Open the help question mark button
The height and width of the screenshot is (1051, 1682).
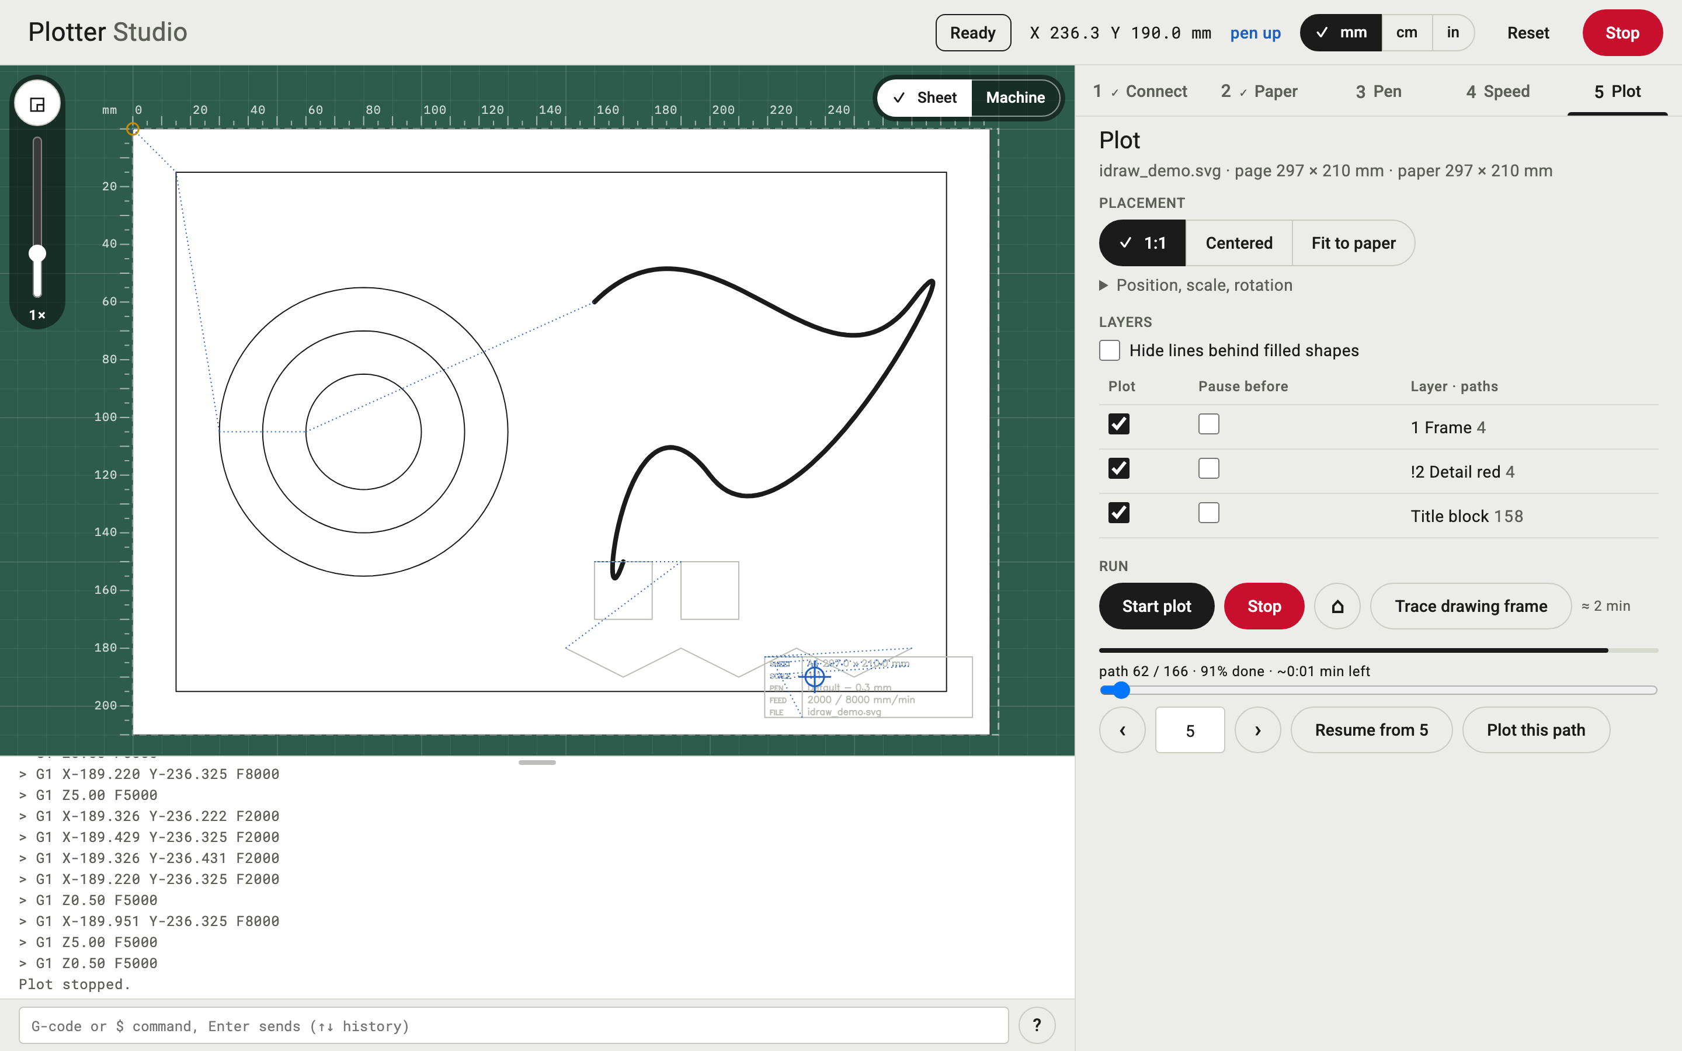click(1036, 1025)
